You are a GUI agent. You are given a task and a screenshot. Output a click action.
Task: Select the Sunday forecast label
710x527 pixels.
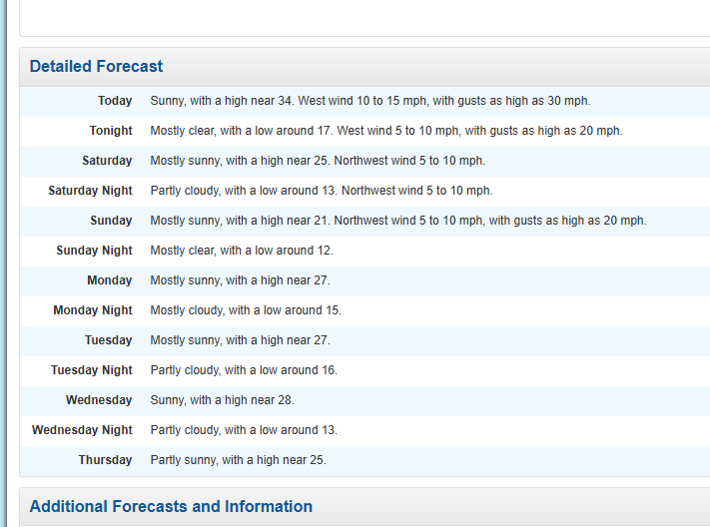pyautogui.click(x=111, y=220)
